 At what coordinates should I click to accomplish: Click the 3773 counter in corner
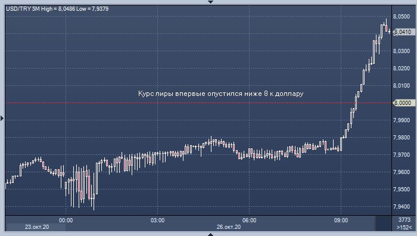point(404,220)
